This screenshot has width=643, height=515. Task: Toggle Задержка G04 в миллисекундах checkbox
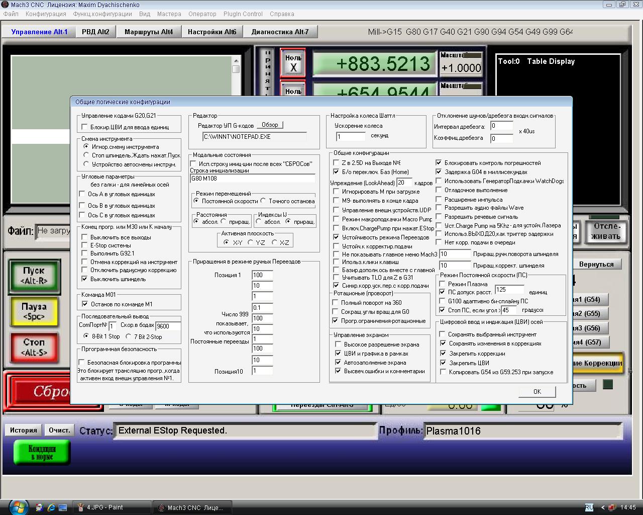[x=439, y=172]
